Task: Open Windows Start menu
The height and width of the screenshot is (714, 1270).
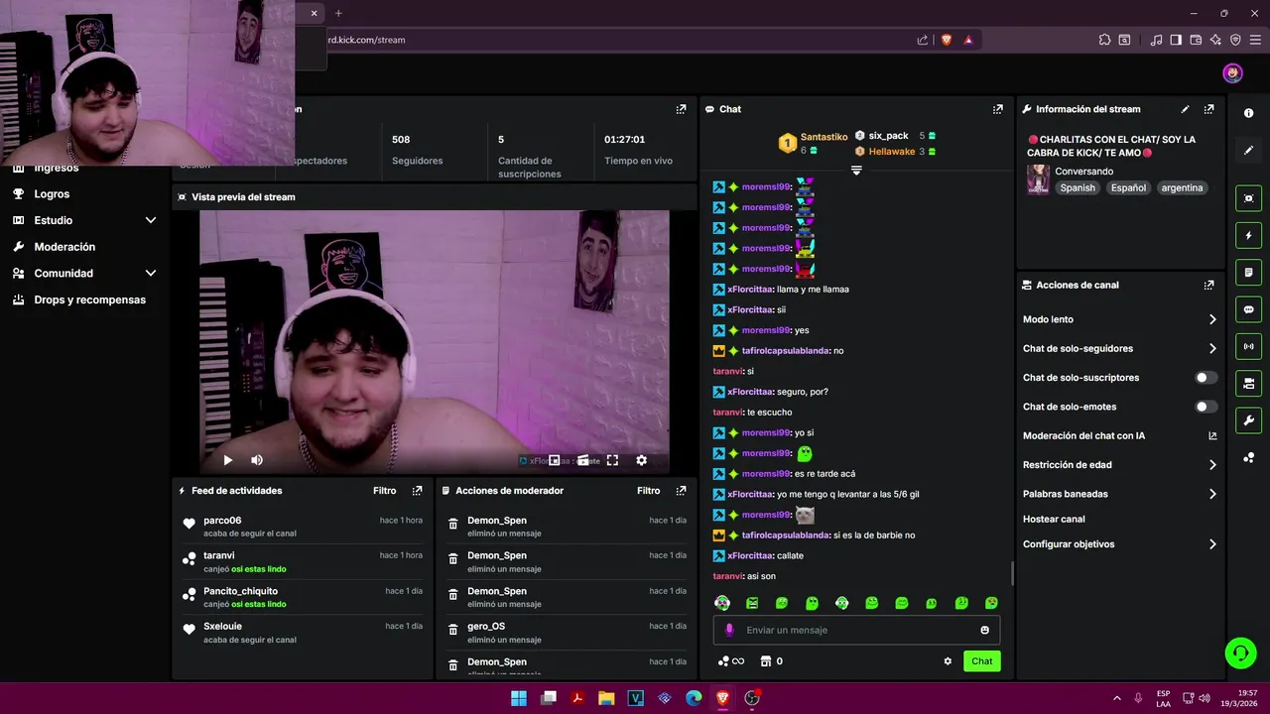Action: pyautogui.click(x=519, y=698)
